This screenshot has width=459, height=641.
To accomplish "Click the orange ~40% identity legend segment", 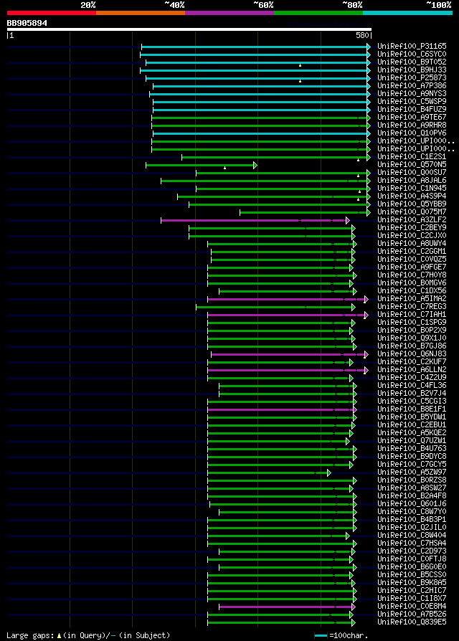I will tap(141, 13).
